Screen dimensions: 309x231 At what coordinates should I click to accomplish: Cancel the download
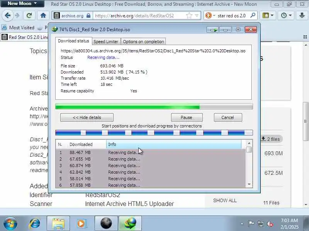point(228,117)
